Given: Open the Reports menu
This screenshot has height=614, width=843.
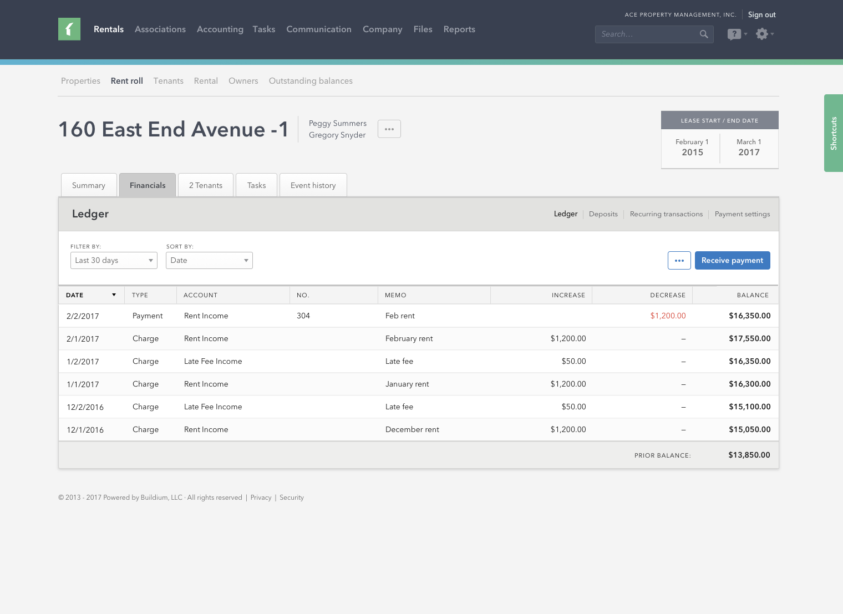Looking at the screenshot, I should [459, 29].
